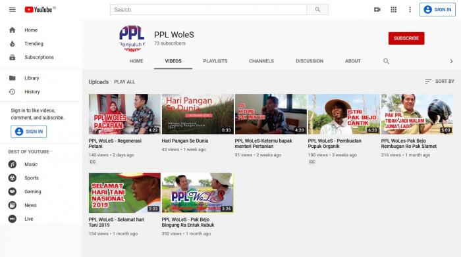Expand more channel tabs with right chevron

[x=451, y=61]
